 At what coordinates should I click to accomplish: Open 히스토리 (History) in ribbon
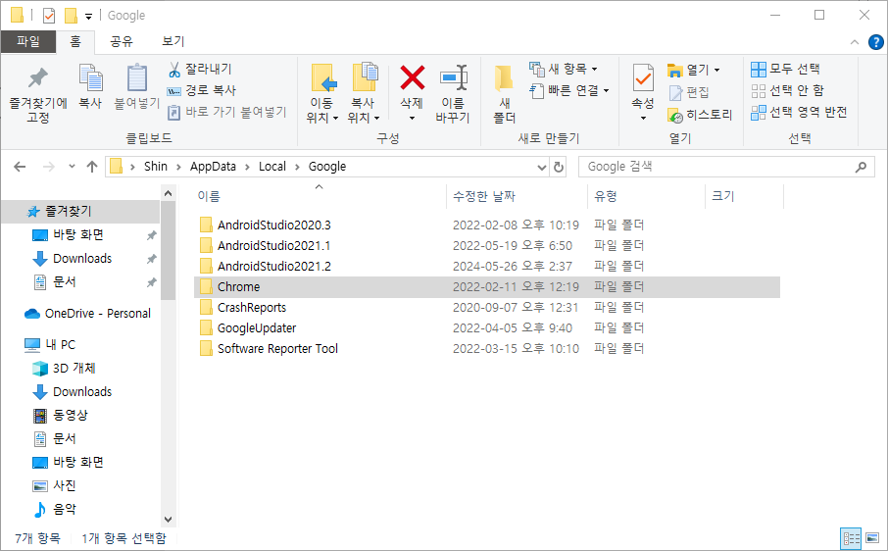(700, 115)
